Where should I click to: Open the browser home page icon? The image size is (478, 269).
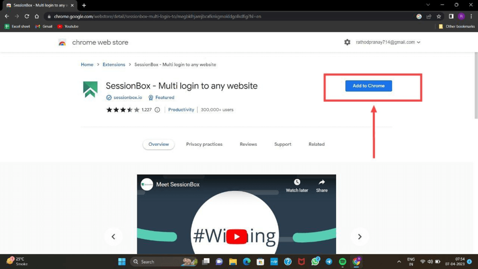click(37, 16)
